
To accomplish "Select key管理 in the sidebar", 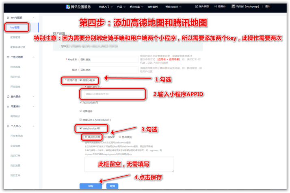I will coord(15,28).
